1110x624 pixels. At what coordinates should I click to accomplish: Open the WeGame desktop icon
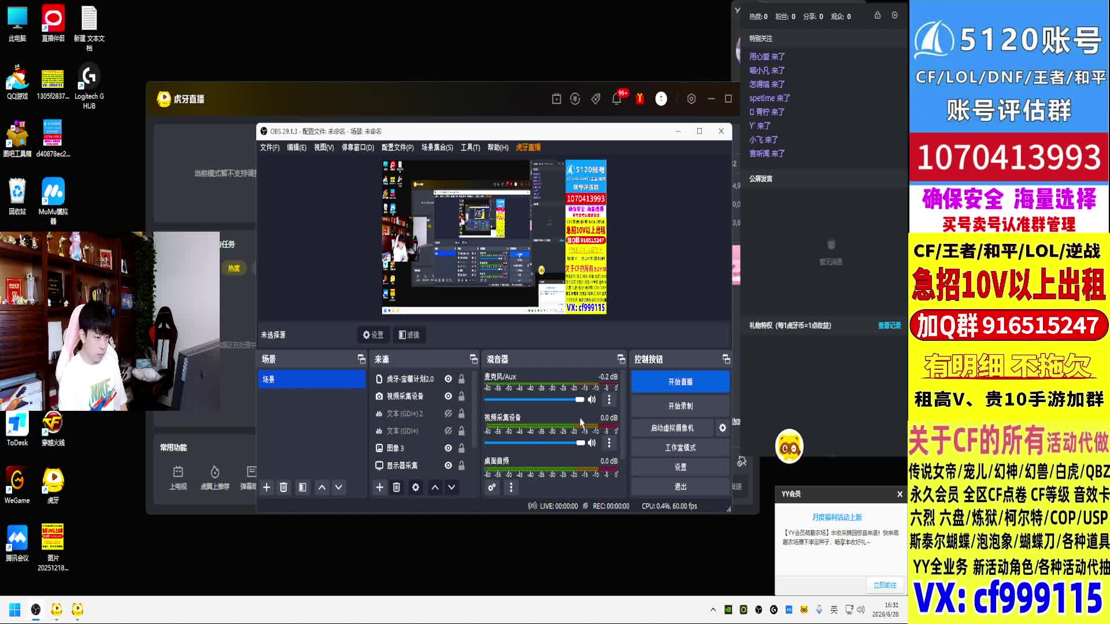click(17, 485)
